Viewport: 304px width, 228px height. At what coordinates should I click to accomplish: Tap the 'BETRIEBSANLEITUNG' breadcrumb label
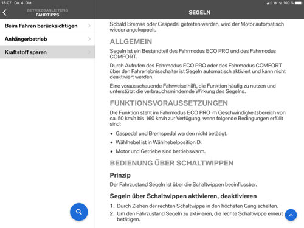tap(47, 10)
